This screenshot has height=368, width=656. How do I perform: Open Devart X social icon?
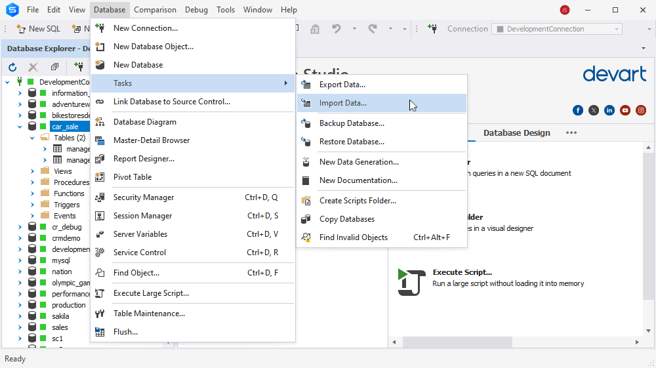point(594,110)
